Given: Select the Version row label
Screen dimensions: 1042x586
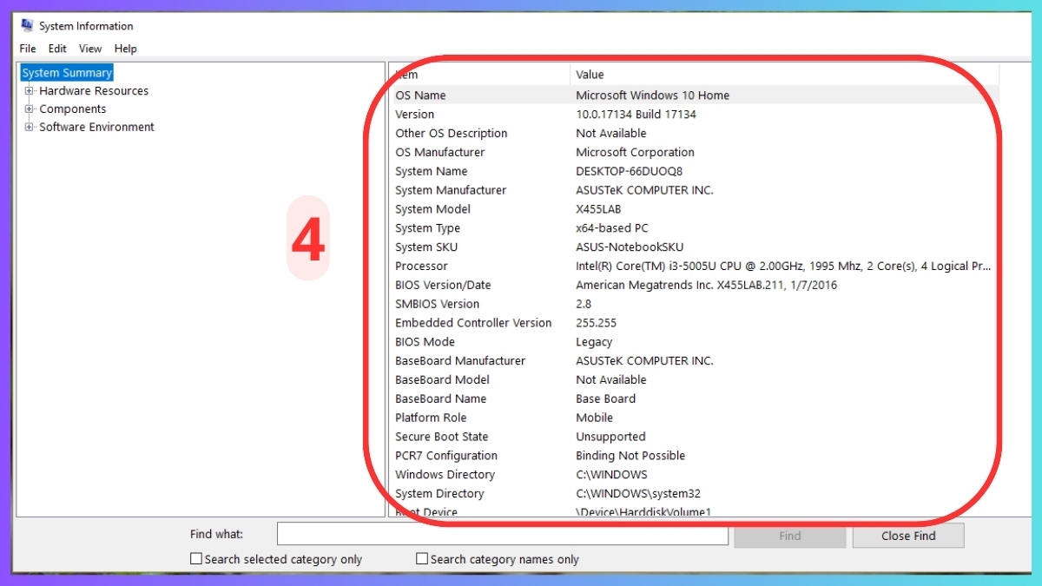Looking at the screenshot, I should click(x=415, y=115).
